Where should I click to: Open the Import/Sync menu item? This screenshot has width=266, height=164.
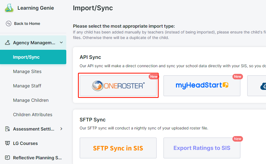[26, 57]
